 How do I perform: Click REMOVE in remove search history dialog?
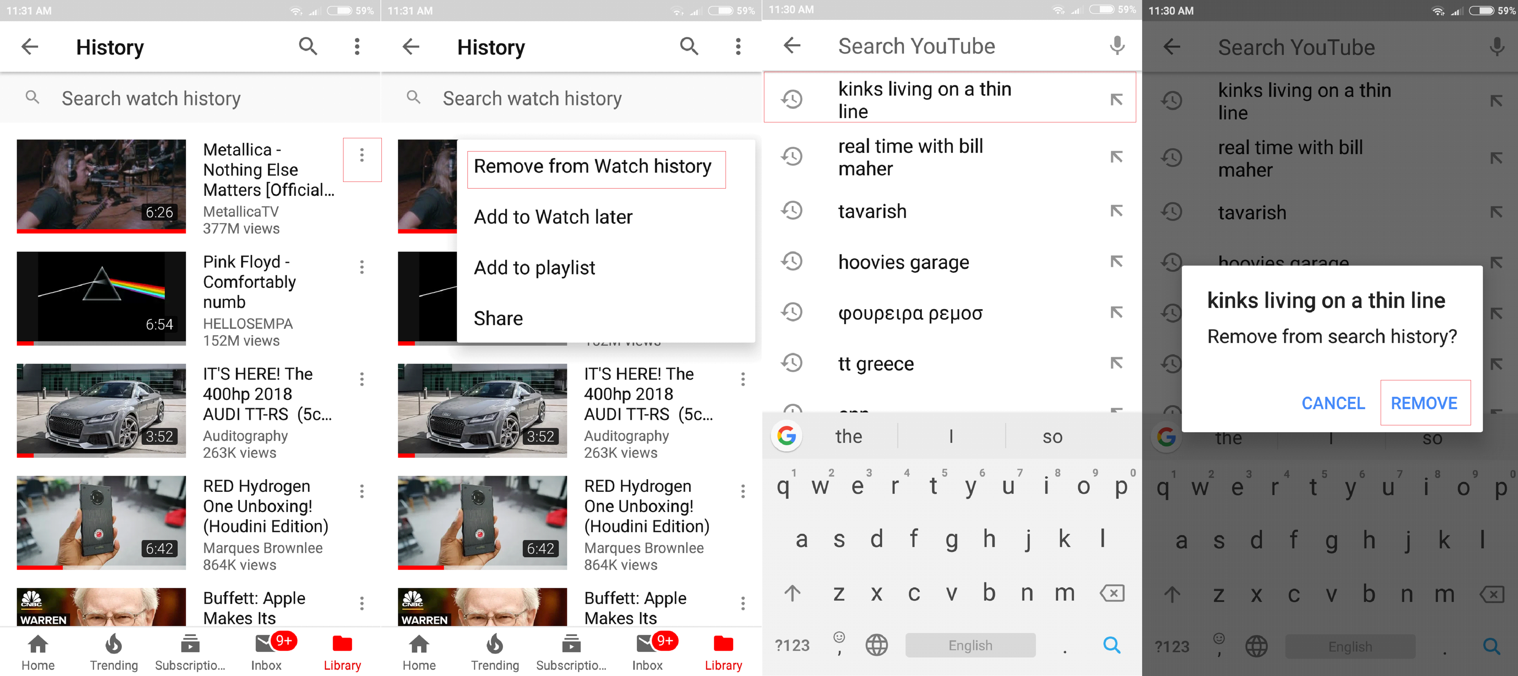1424,403
